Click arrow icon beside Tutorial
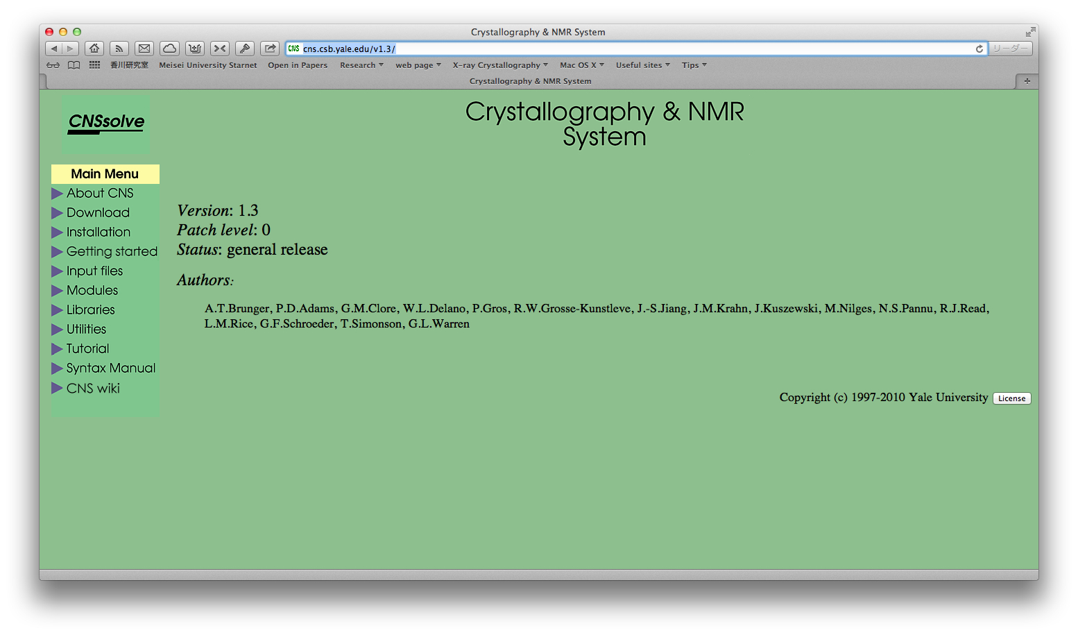 pyautogui.click(x=58, y=349)
